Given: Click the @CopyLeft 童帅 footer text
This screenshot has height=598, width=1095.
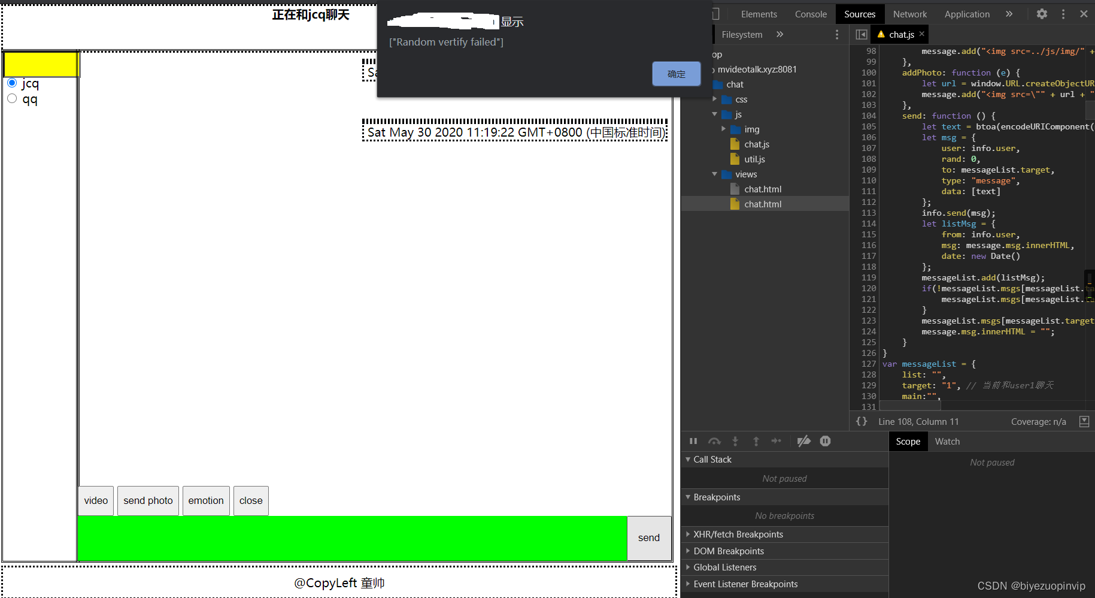Looking at the screenshot, I should tap(339, 583).
